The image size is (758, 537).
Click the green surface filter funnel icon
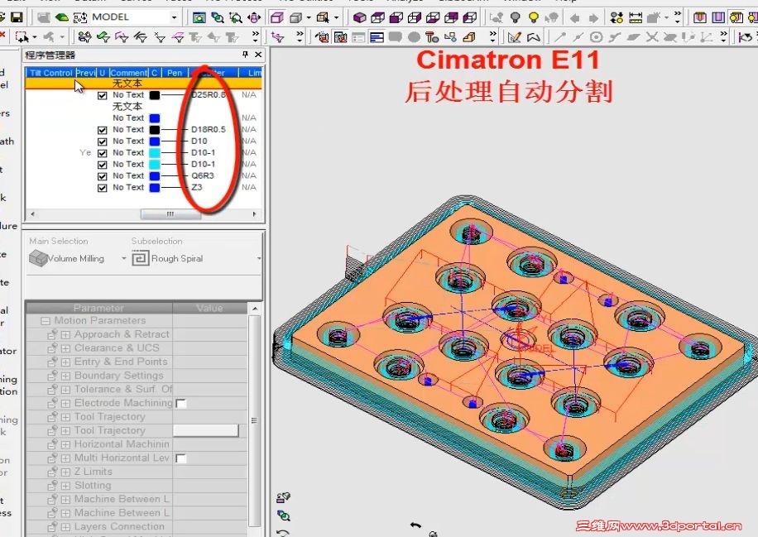coord(103,36)
